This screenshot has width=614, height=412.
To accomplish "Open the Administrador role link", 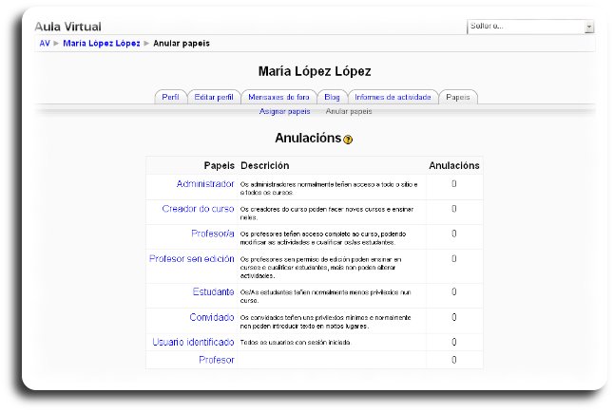I will pyautogui.click(x=205, y=183).
